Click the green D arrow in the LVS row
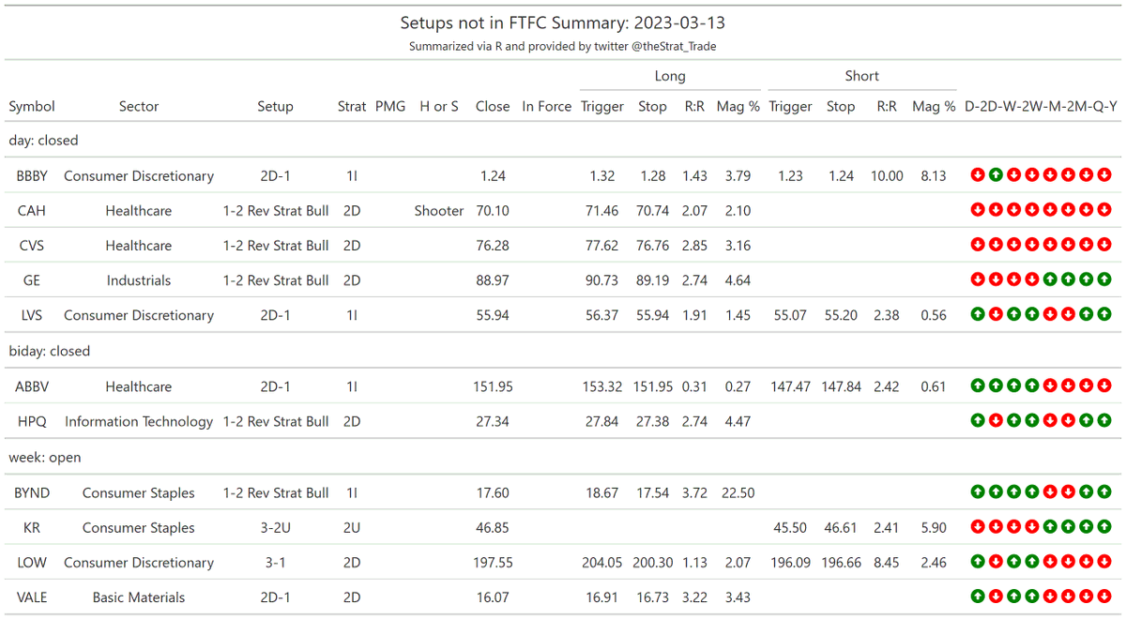This screenshot has width=1126, height=619. click(978, 314)
